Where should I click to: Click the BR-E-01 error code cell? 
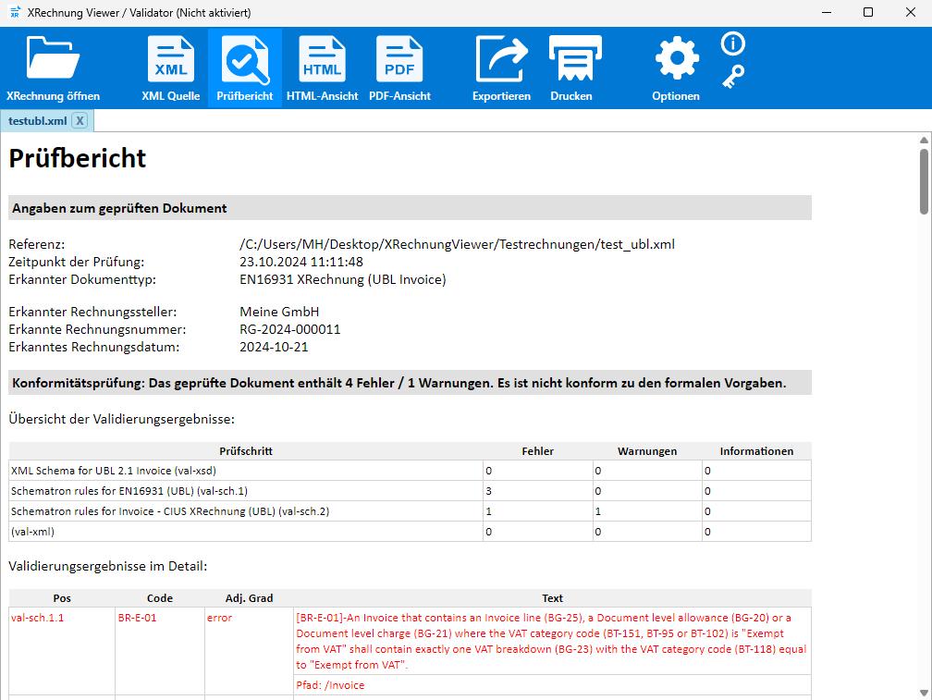point(137,619)
